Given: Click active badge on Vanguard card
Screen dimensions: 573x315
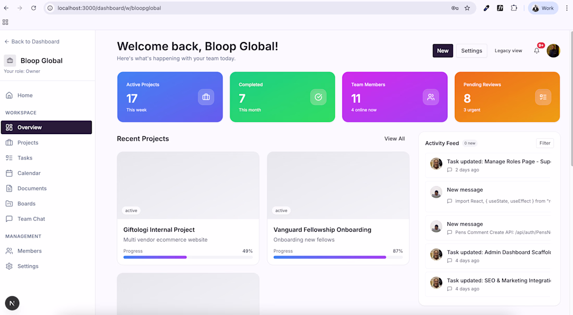Looking at the screenshot, I should (281, 211).
